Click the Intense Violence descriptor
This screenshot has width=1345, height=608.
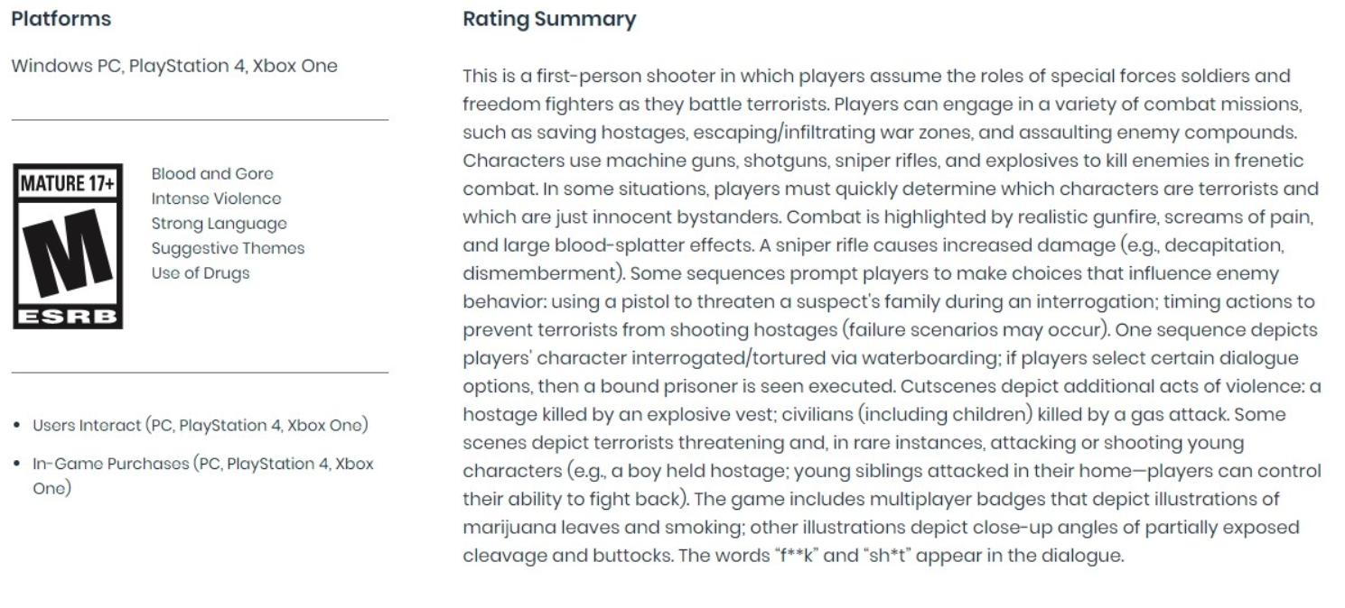(216, 198)
